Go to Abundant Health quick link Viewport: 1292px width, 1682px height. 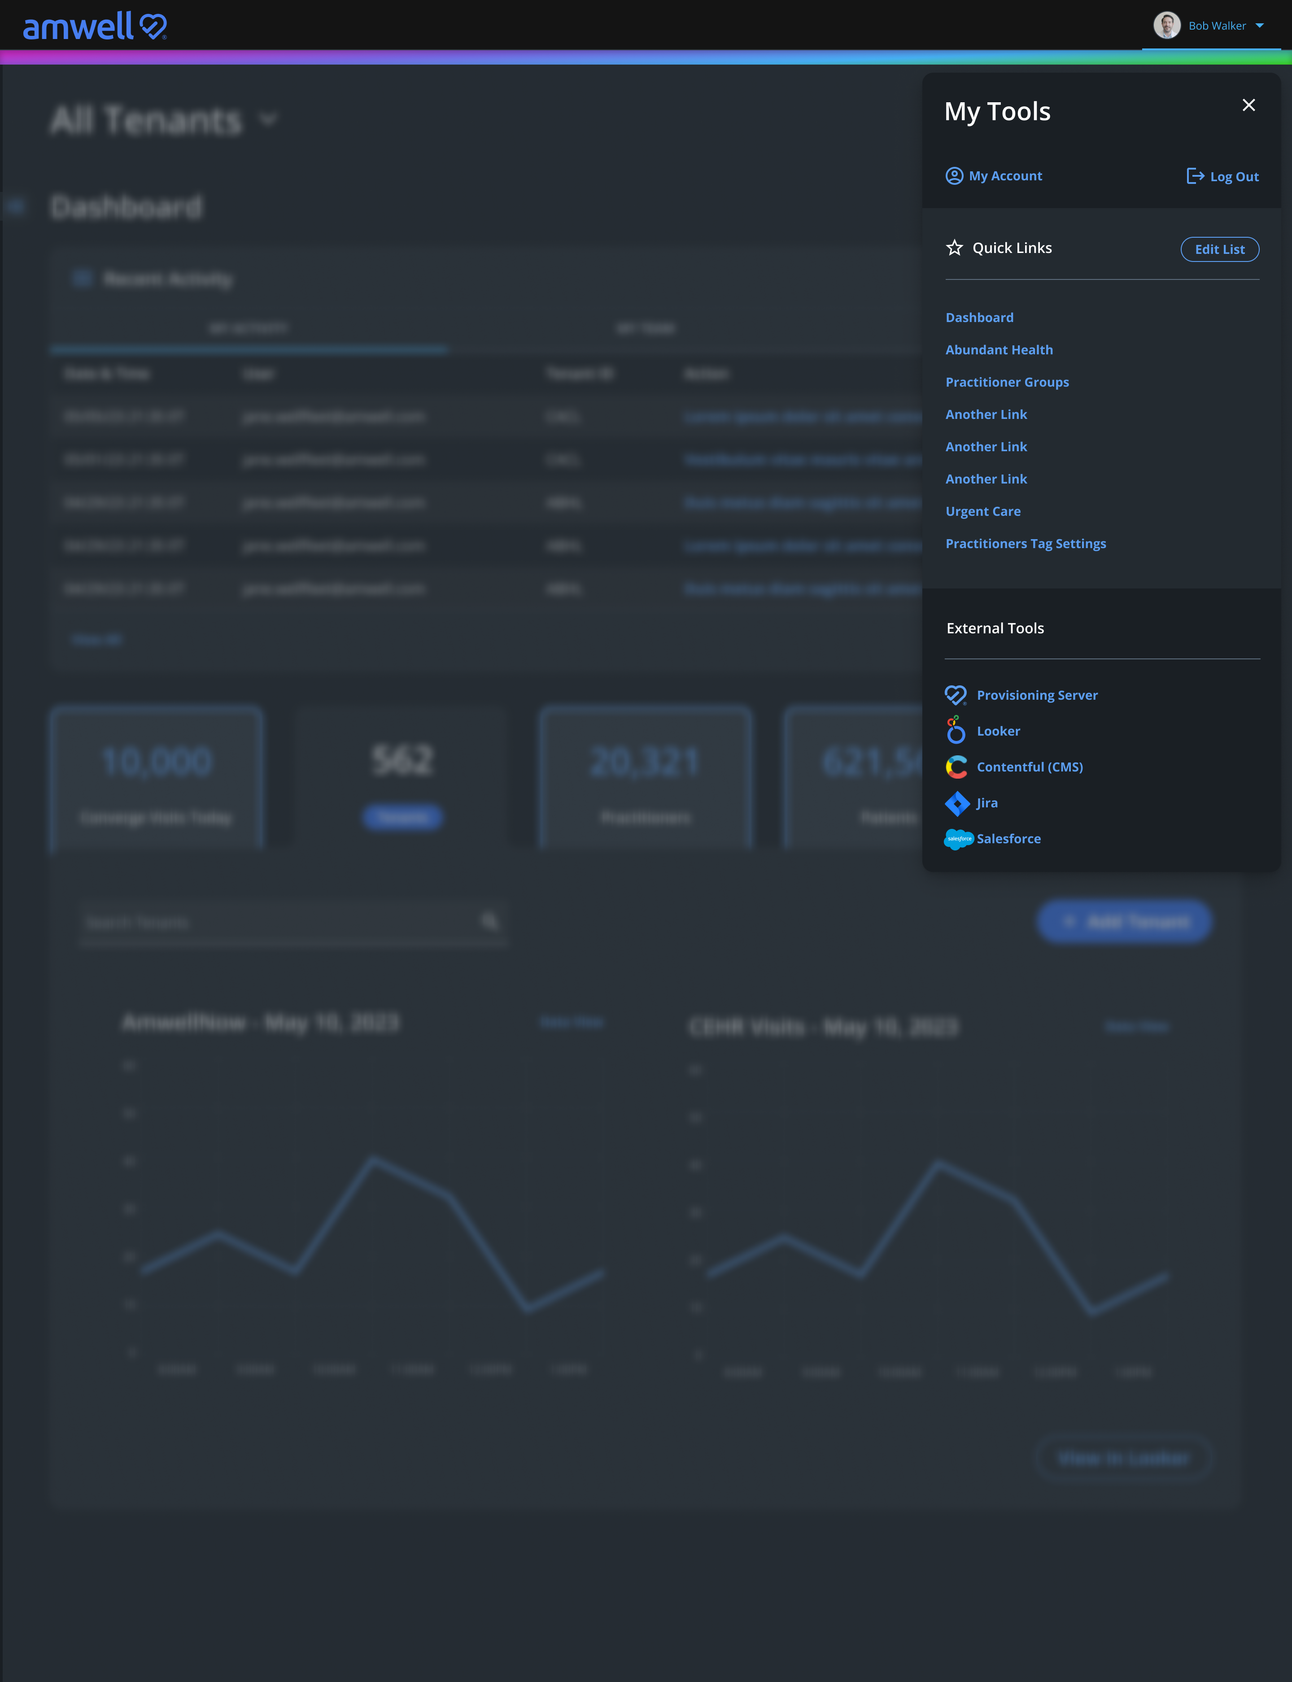[999, 350]
